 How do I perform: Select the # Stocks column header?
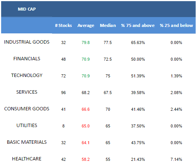pyautogui.click(x=63, y=25)
